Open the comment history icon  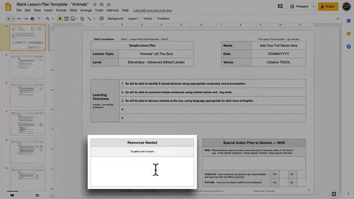(280, 7)
